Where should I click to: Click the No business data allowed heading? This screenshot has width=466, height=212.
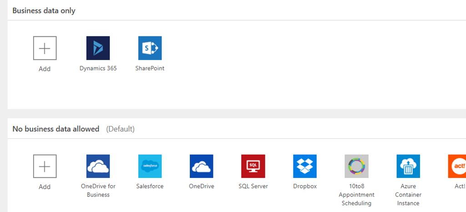point(56,129)
